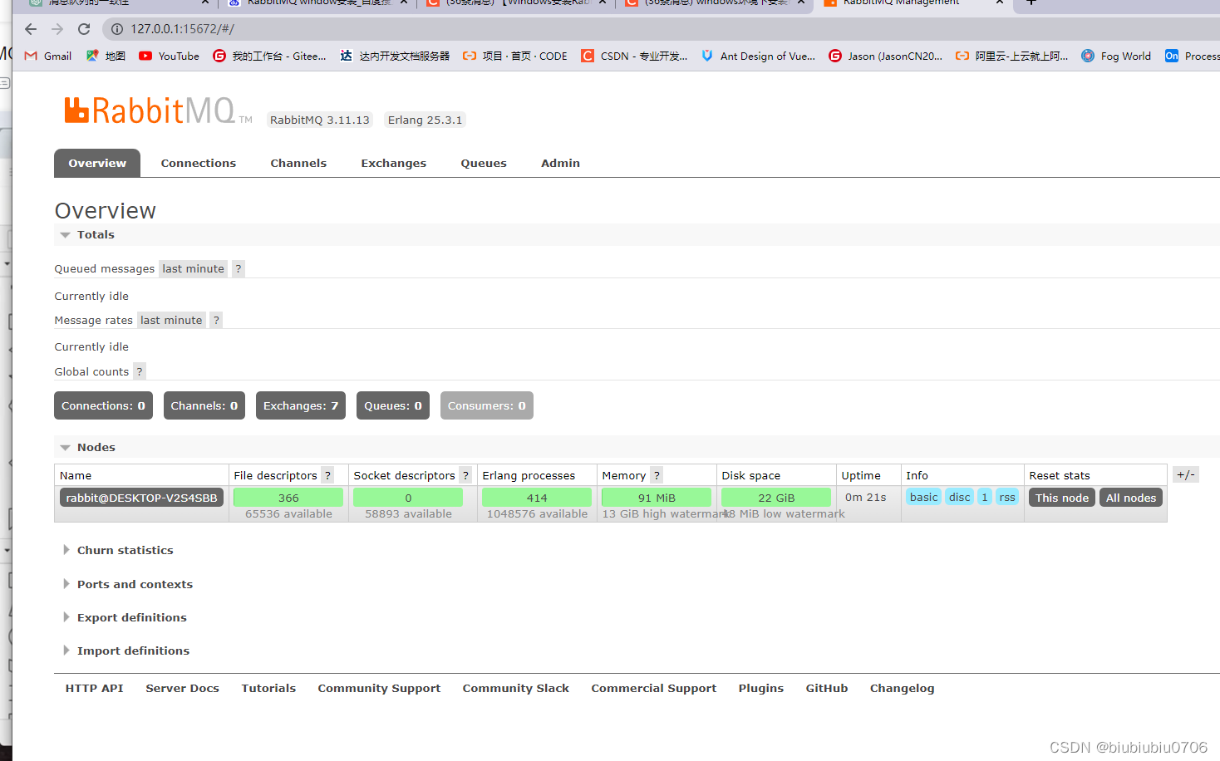The image size is (1220, 761).
Task: Open the Process On bookmark
Action: tap(1192, 56)
